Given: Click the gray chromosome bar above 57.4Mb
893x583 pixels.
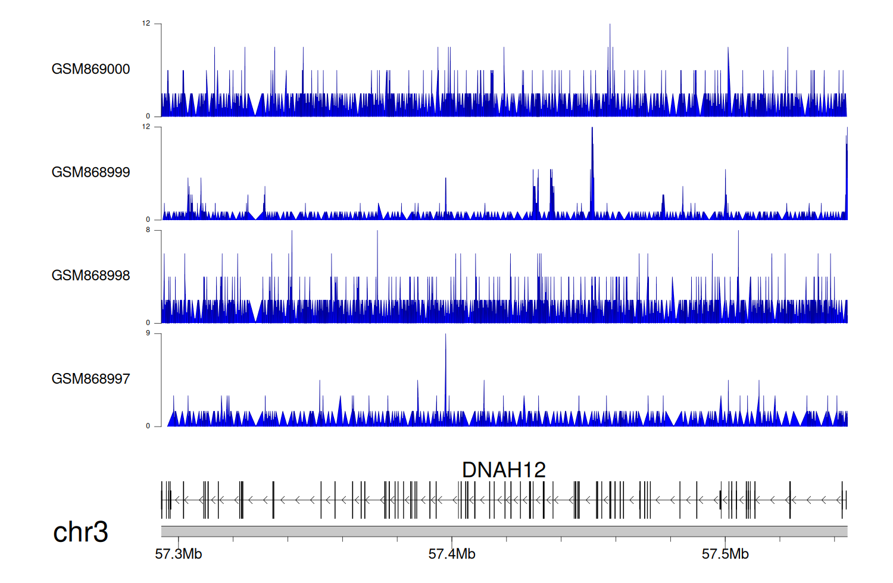Looking at the screenshot, I should [x=452, y=531].
